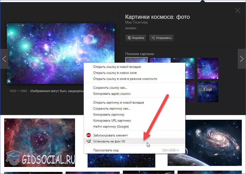Go to previous image with left arrow
Image resolution: width=246 pixels, height=174 pixels.
4,59
